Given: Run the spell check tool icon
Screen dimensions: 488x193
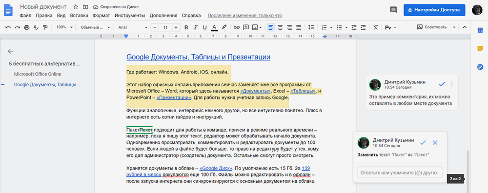Looking at the screenshot, I should pyautogui.click(x=36, y=27).
